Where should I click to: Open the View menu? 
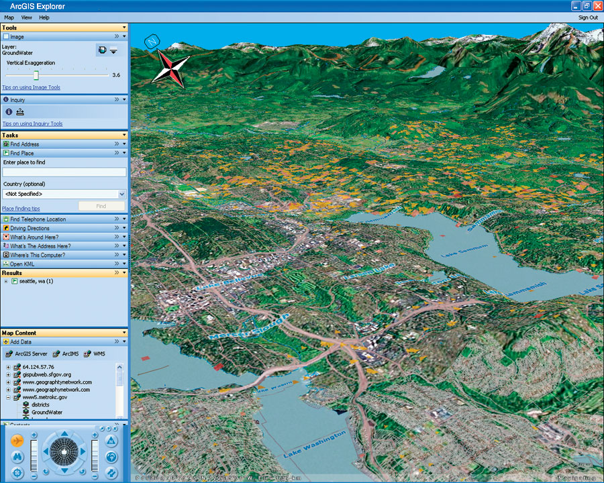[27, 17]
